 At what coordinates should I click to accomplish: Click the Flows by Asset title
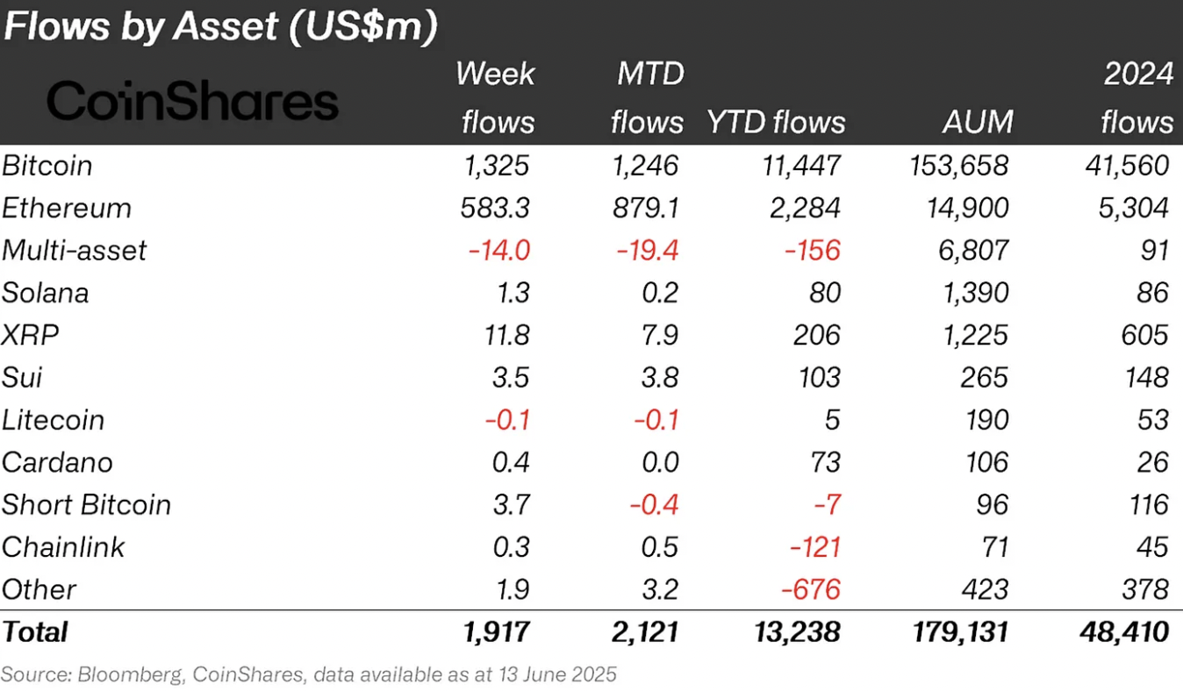220,27
